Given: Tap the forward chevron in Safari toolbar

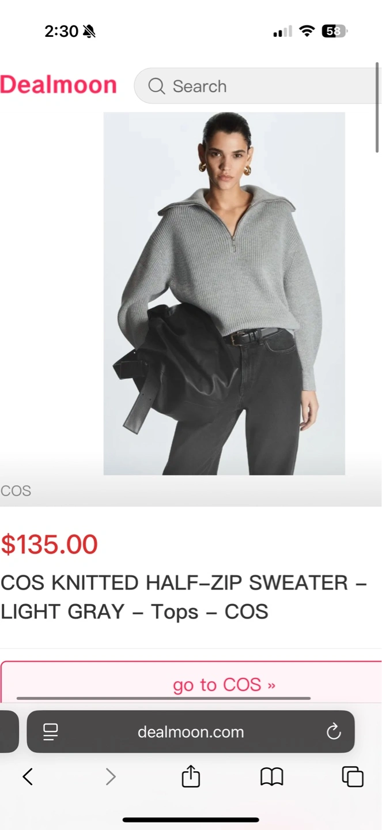Looking at the screenshot, I should pyautogui.click(x=111, y=777).
